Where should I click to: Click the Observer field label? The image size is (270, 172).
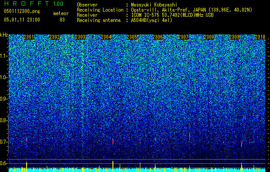87,5
